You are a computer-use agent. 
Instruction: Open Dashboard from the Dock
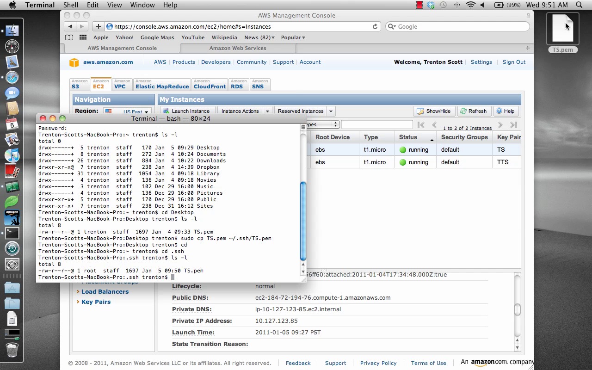12,46
